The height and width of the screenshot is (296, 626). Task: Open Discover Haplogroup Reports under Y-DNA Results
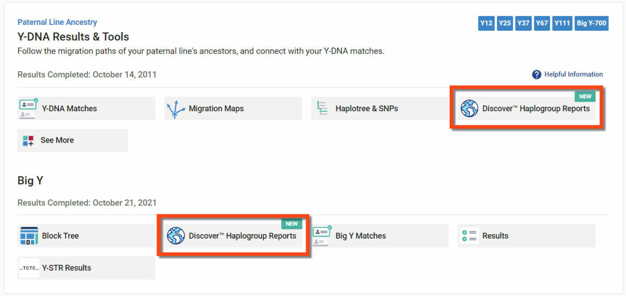(x=526, y=108)
